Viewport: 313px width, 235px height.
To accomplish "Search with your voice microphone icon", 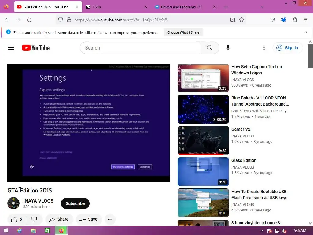I will [x=228, y=48].
